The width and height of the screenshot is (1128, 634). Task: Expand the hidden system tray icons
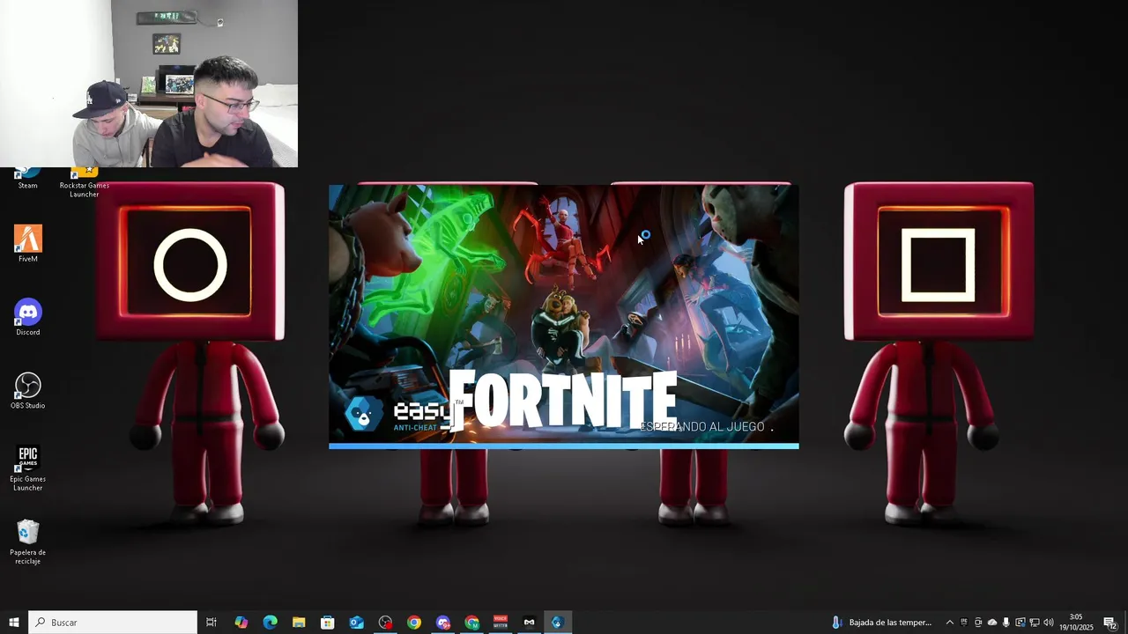click(x=949, y=623)
